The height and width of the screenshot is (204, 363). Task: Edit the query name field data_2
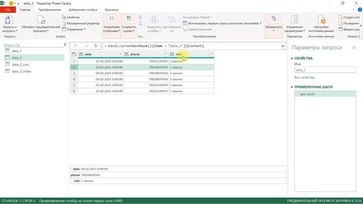325,70
